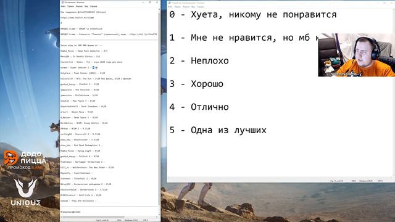The width and height of the screenshot is (395, 222).
Task: Open the Справка menu in the right Notepad window
Action: pyautogui.click(x=201, y=7)
